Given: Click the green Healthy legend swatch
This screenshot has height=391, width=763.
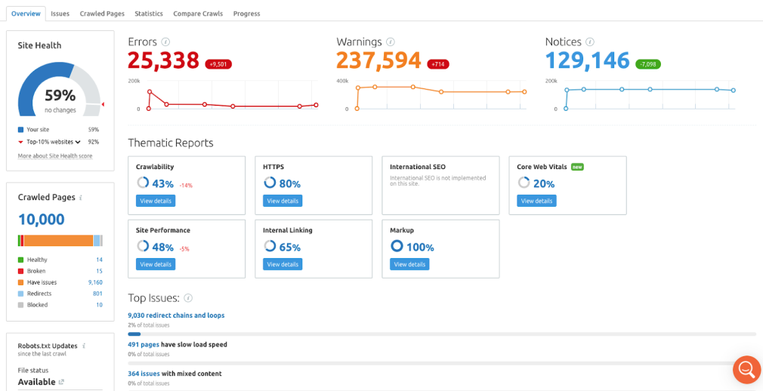Looking at the screenshot, I should click(20, 260).
